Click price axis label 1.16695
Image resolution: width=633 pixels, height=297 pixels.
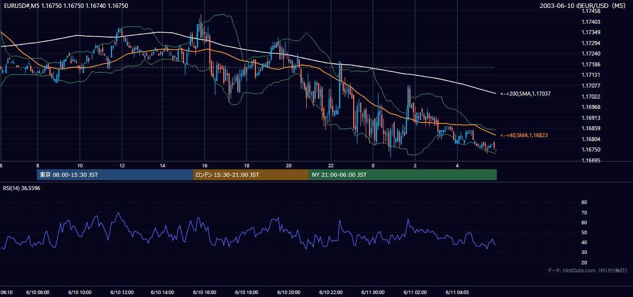[591, 160]
